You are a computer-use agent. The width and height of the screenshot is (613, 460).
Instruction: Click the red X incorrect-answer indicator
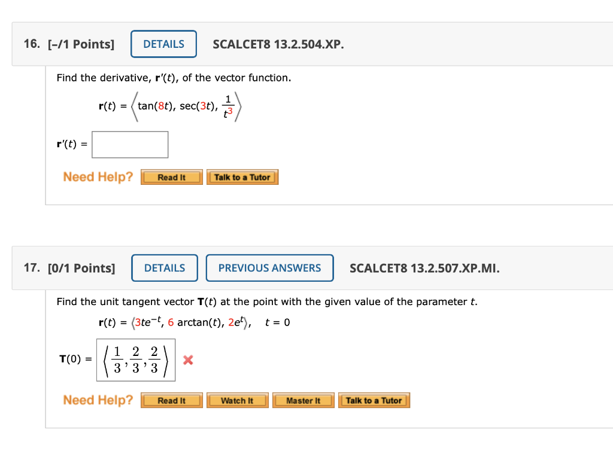188,360
